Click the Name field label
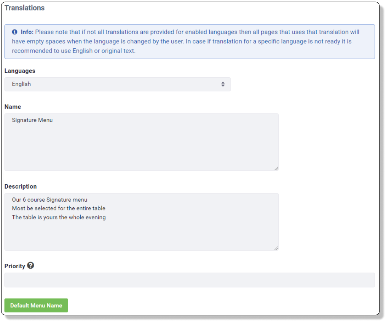Viewport: 386px width, 322px height. tap(13, 107)
